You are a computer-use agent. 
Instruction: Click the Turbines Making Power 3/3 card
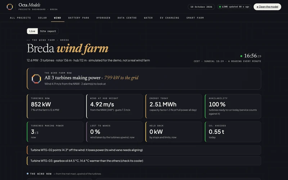pos(55,132)
